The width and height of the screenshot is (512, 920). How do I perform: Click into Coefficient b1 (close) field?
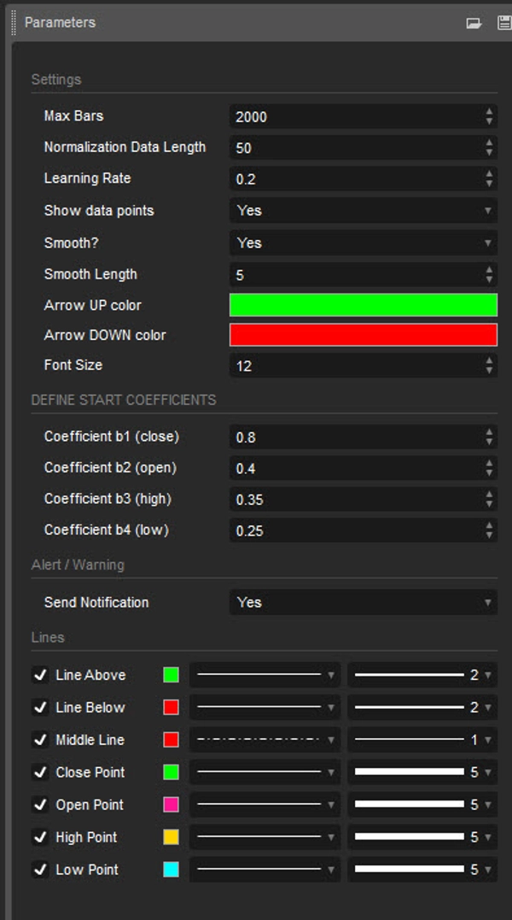coord(354,437)
